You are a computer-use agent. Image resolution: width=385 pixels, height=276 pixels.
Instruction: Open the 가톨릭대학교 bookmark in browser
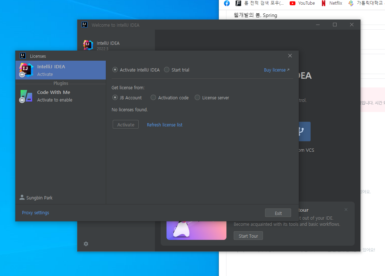(x=366, y=3)
